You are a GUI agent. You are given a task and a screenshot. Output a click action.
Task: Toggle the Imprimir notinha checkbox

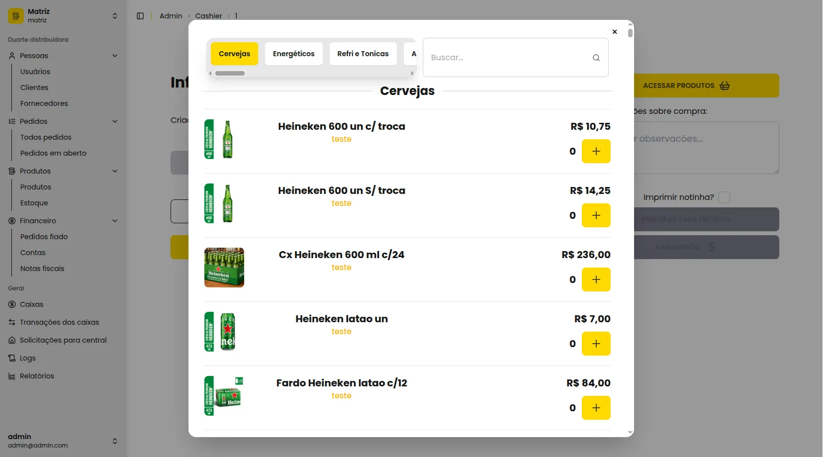click(x=724, y=197)
